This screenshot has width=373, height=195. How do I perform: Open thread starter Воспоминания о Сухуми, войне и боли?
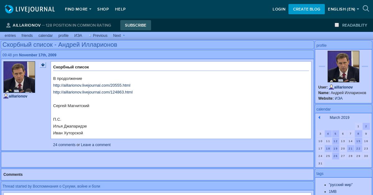[x=67, y=186]
